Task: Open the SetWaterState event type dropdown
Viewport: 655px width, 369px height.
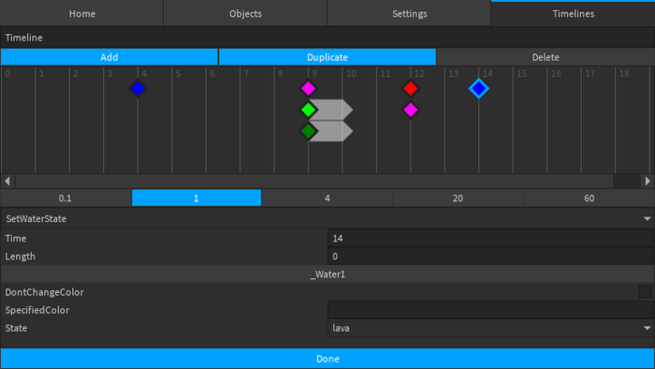Action: coord(327,218)
